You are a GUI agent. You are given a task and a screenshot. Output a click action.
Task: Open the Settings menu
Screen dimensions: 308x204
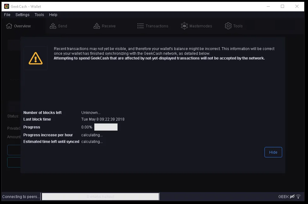[22, 15]
